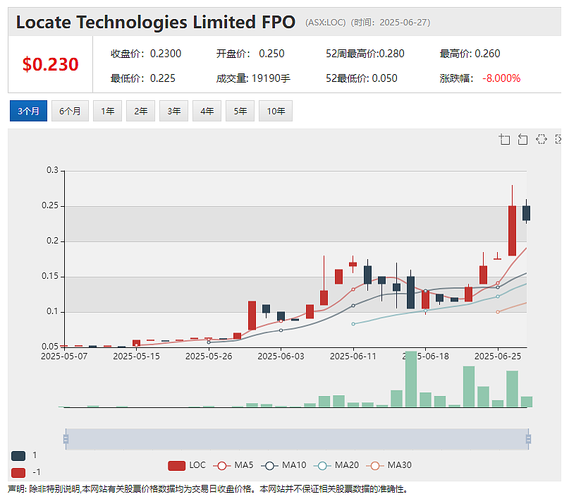Switch chart to 3年 range

(x=174, y=111)
